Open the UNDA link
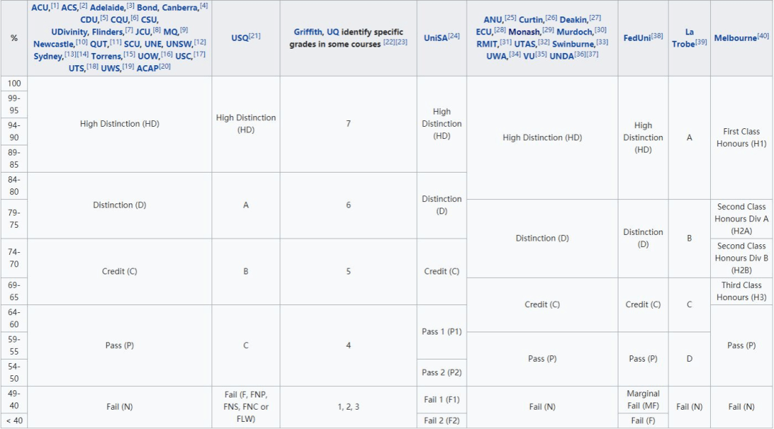This screenshot has width=774, height=429. [562, 56]
